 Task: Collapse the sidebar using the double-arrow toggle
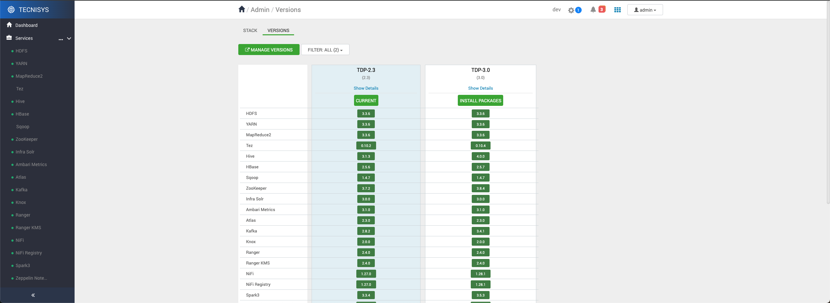tap(33, 295)
